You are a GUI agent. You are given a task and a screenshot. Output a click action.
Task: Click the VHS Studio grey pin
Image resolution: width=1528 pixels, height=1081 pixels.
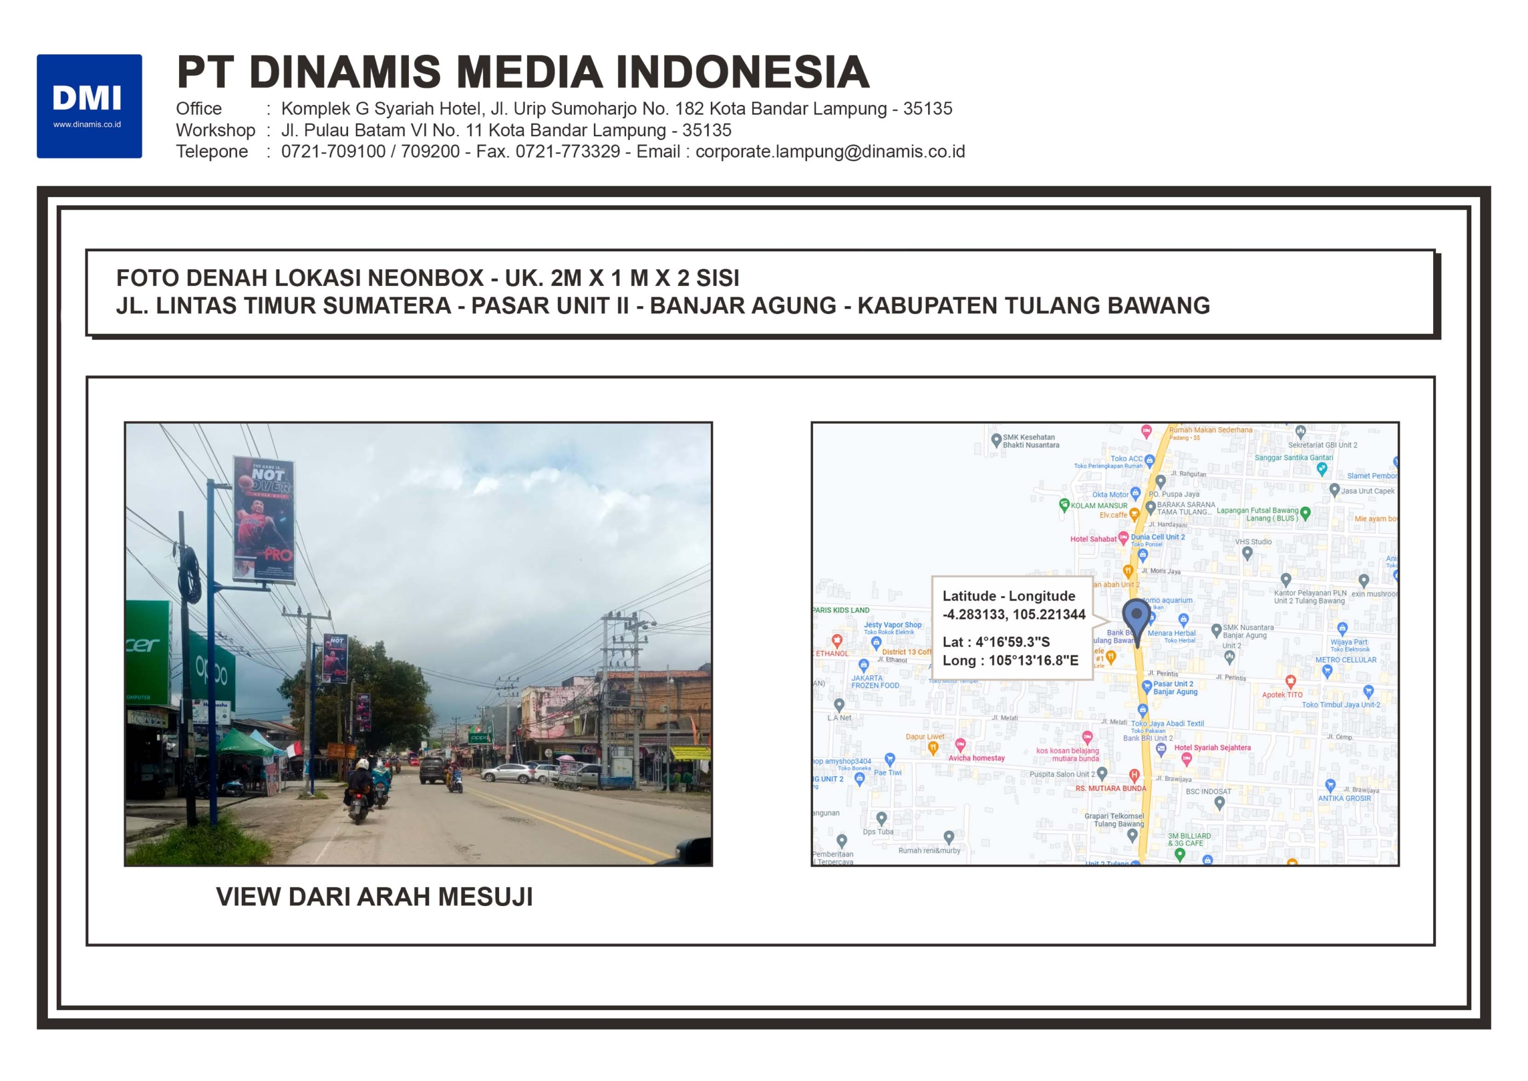[x=1247, y=554]
